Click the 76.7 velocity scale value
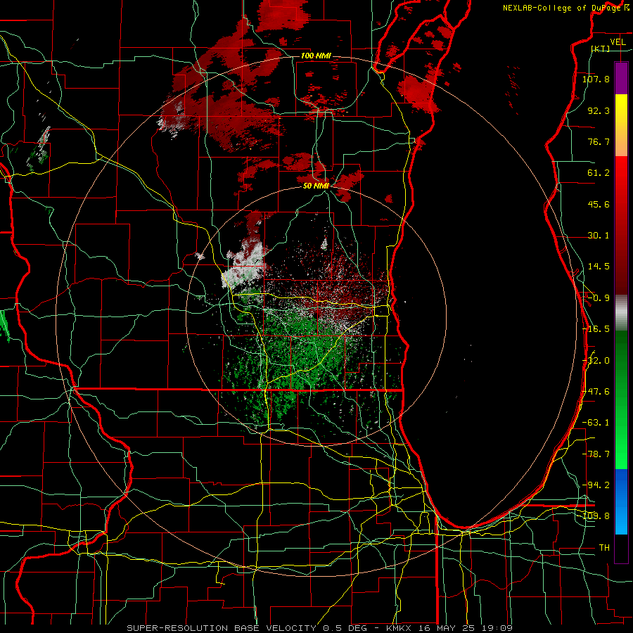The width and height of the screenshot is (633, 633). [x=599, y=141]
